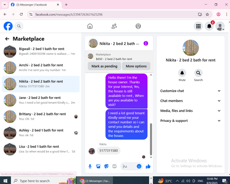The height and width of the screenshot is (184, 230).
Task: Send a thumbs-up like
Action: pos(148,167)
